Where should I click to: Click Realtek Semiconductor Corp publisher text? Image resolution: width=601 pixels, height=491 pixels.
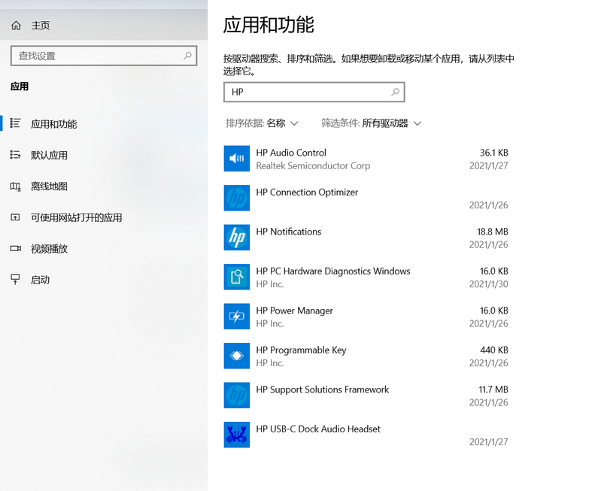coord(313,165)
